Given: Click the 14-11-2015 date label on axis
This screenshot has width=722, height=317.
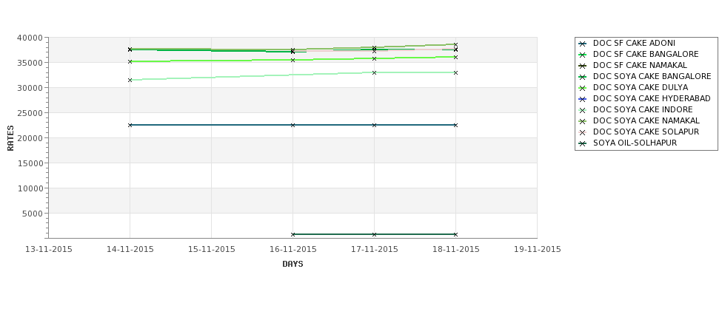Looking at the screenshot, I should pyautogui.click(x=130, y=249).
